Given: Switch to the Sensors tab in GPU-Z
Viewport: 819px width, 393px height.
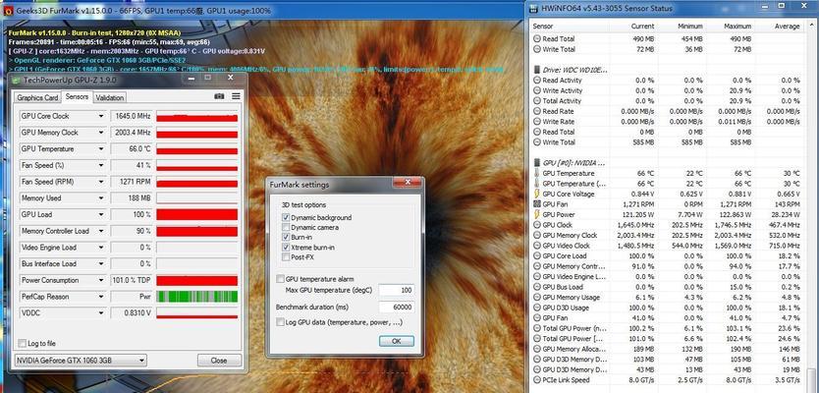Looking at the screenshot, I should coord(77,96).
